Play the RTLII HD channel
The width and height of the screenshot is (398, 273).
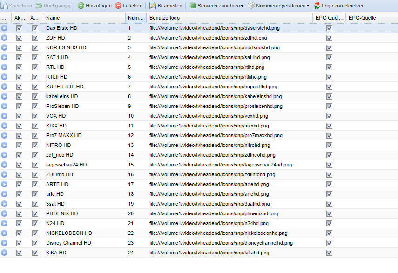[4, 77]
